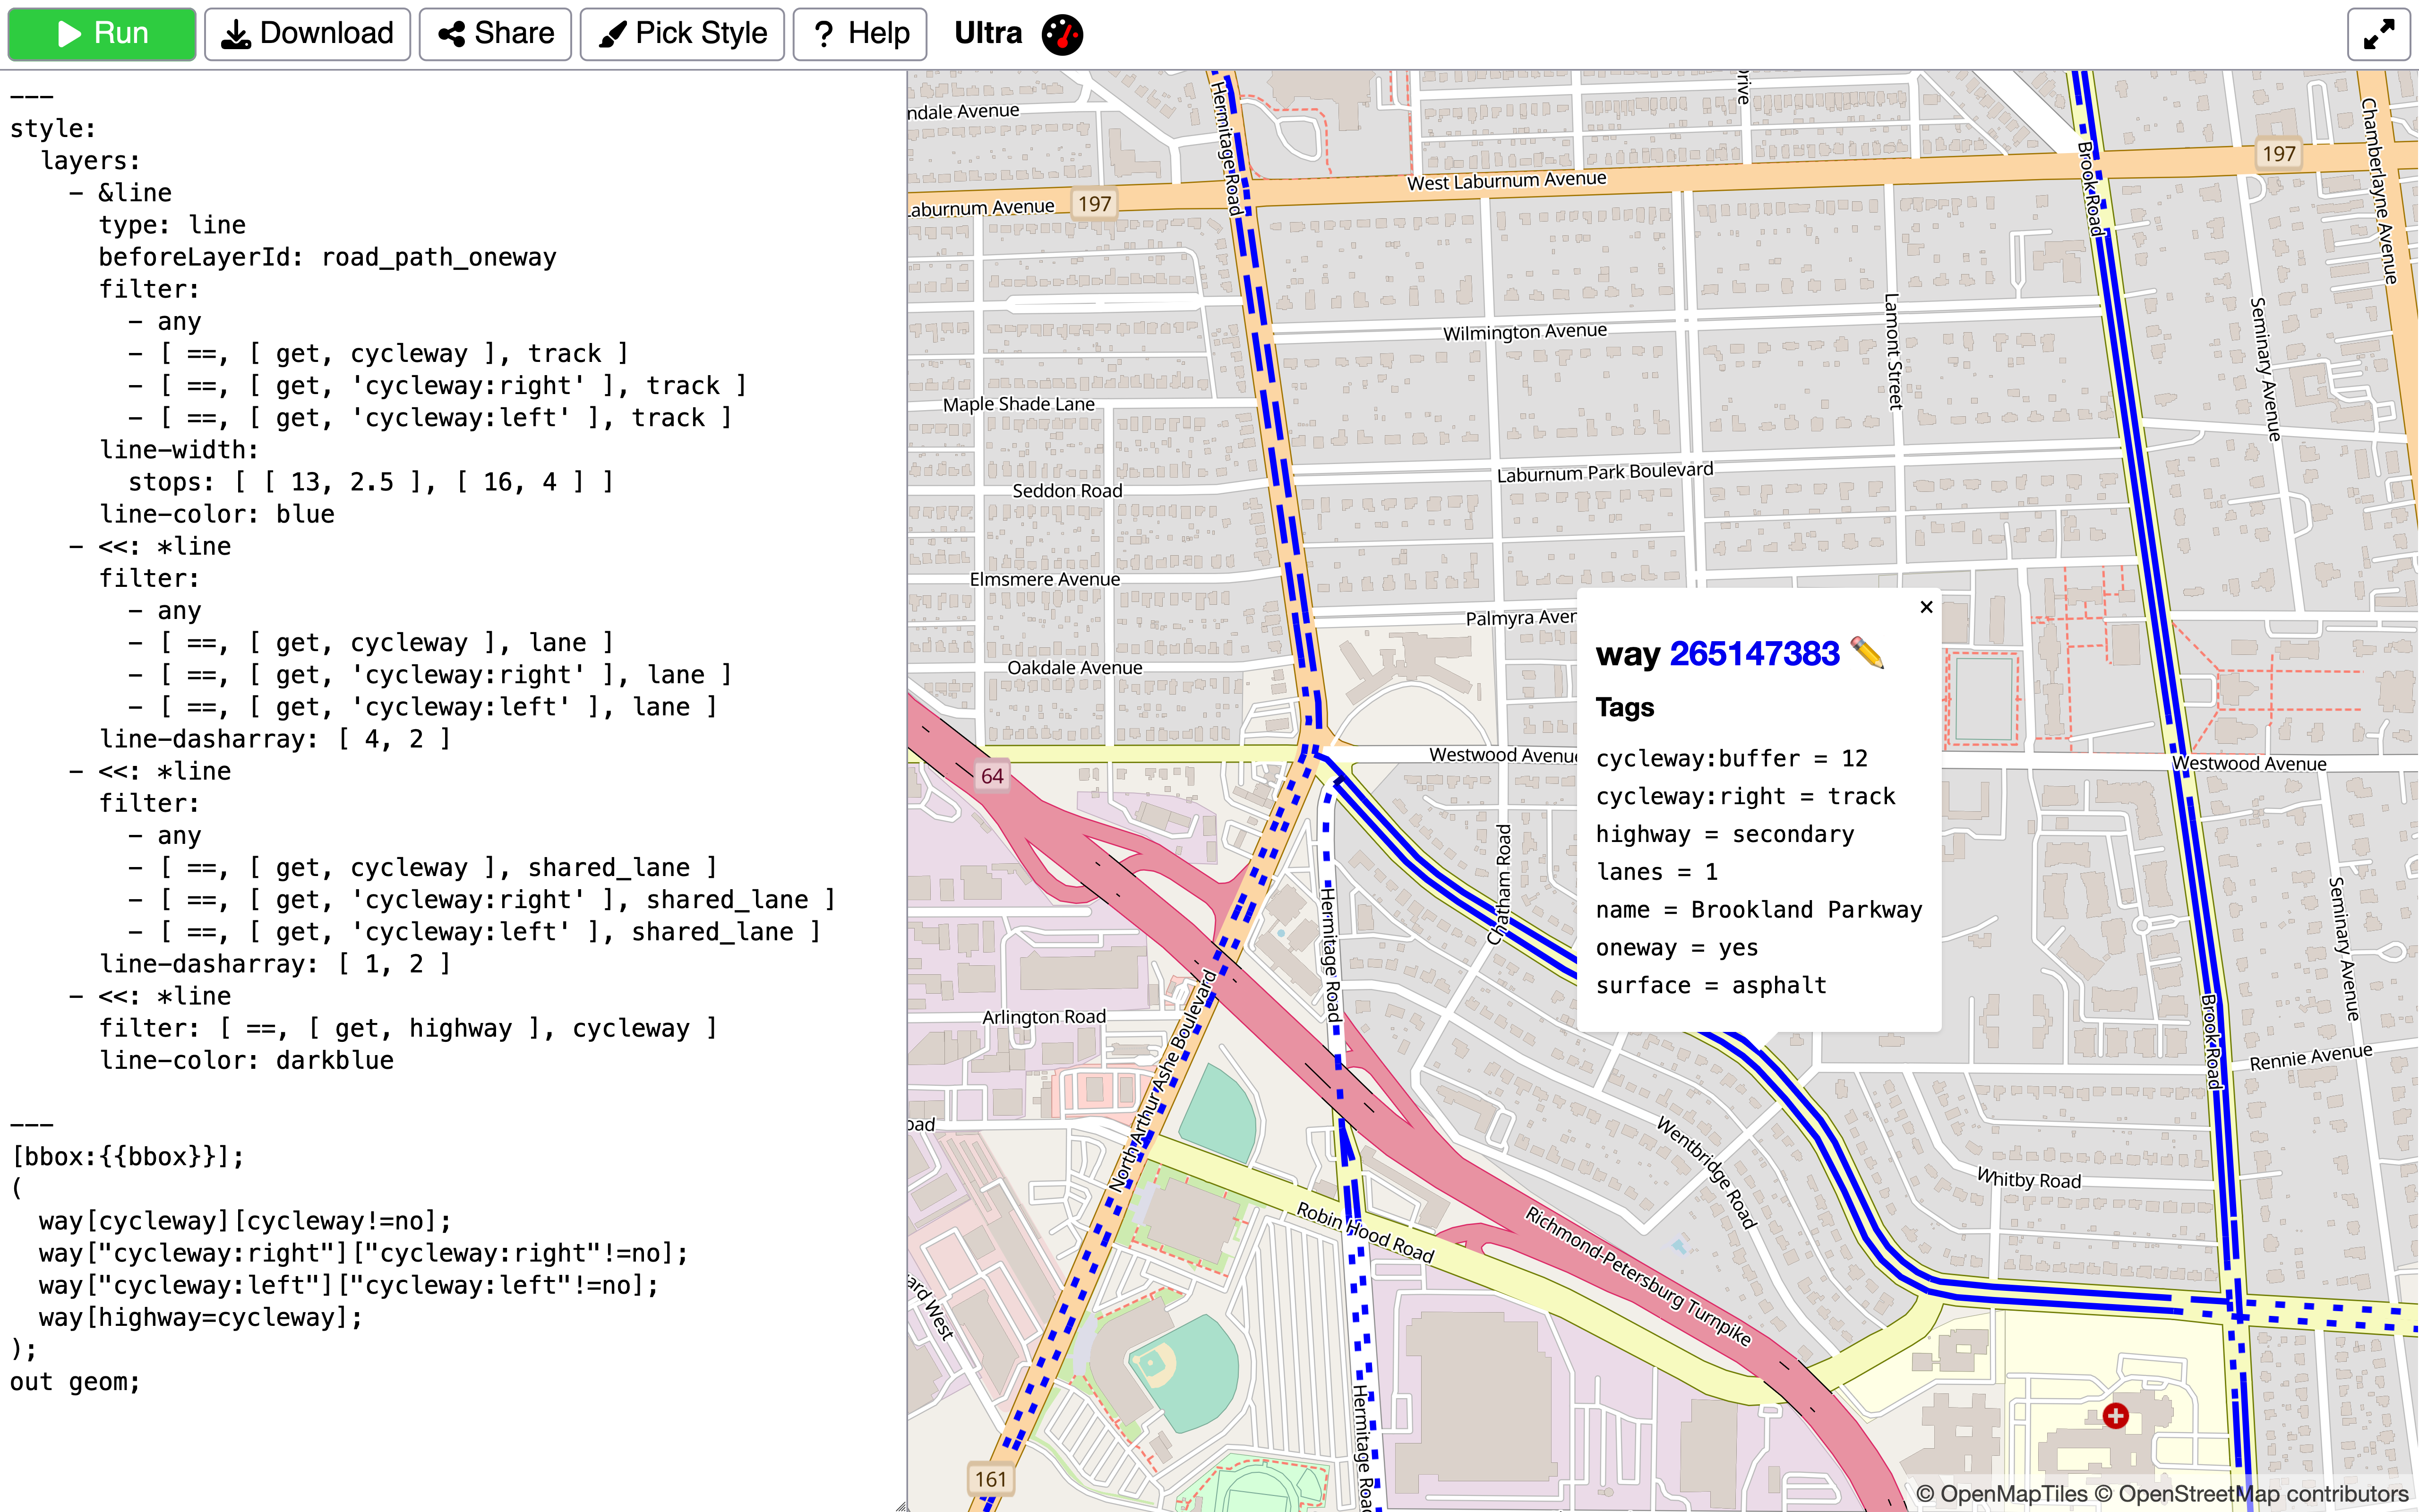The image size is (2419, 1512).
Task: Click 'way[cycleway][cycleway!=no];' query line
Action: coord(245,1221)
